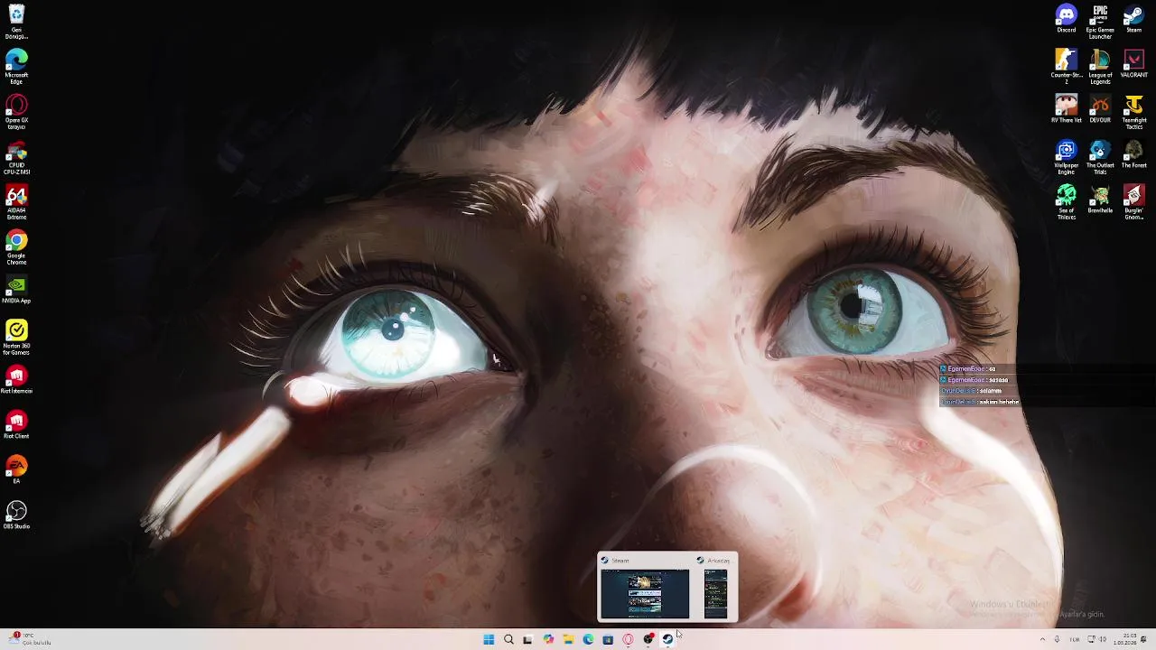Select the Norton 360 for Gamers icon
The image size is (1156, 650).
pos(16,338)
